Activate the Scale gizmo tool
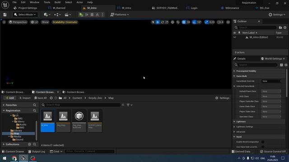The image size is (289, 162). tap(167, 22)
